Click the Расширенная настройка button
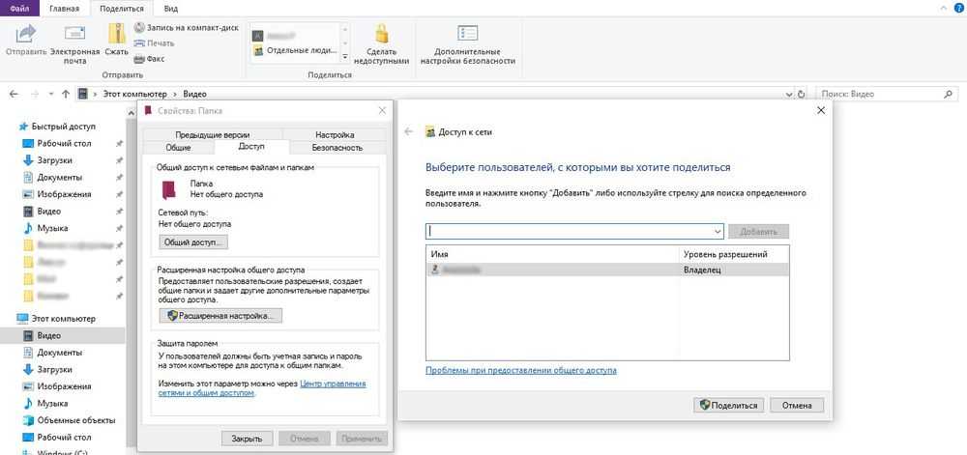 [220, 315]
